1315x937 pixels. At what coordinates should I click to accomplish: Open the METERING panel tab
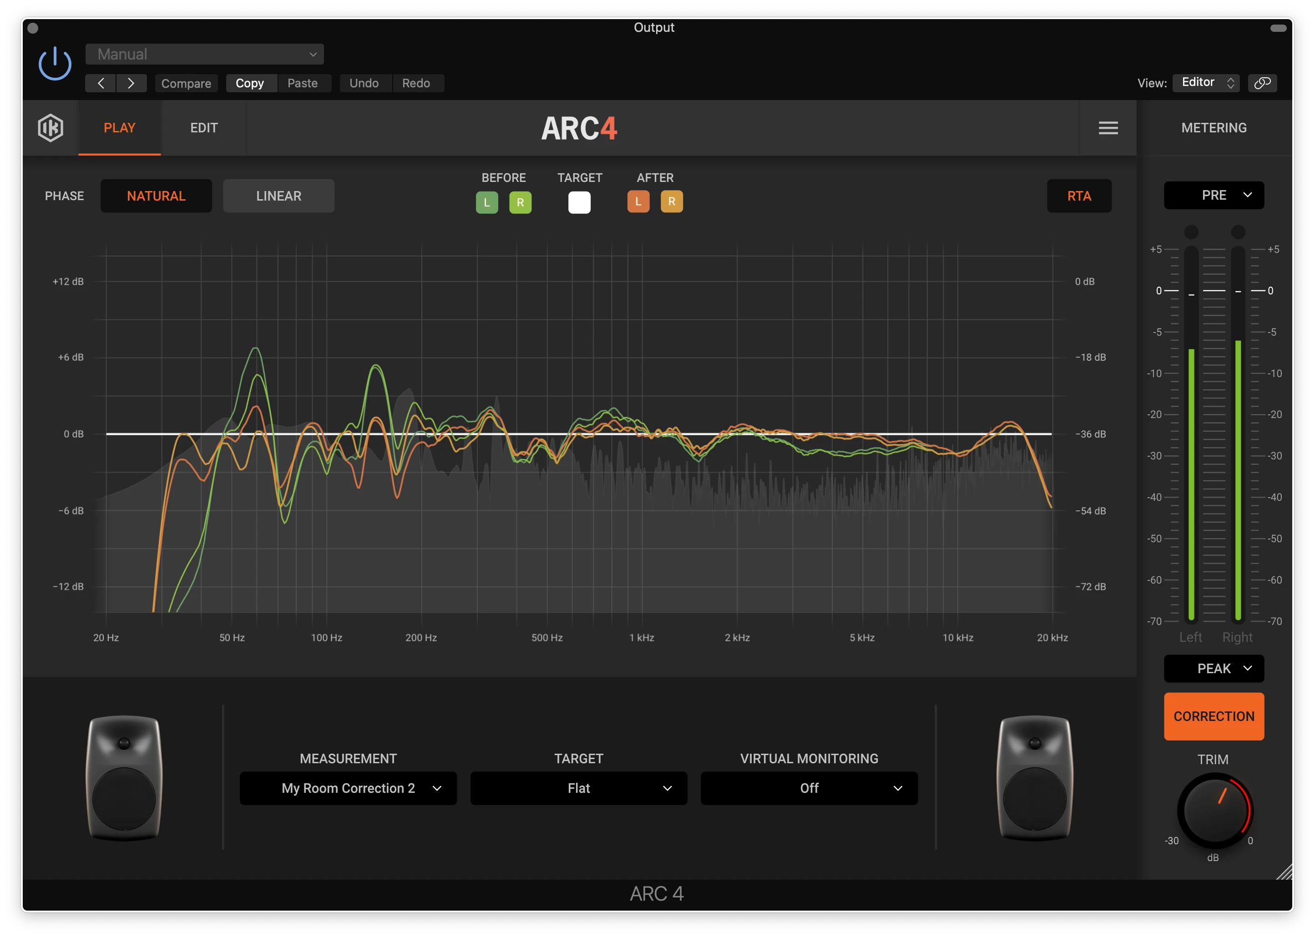point(1214,127)
